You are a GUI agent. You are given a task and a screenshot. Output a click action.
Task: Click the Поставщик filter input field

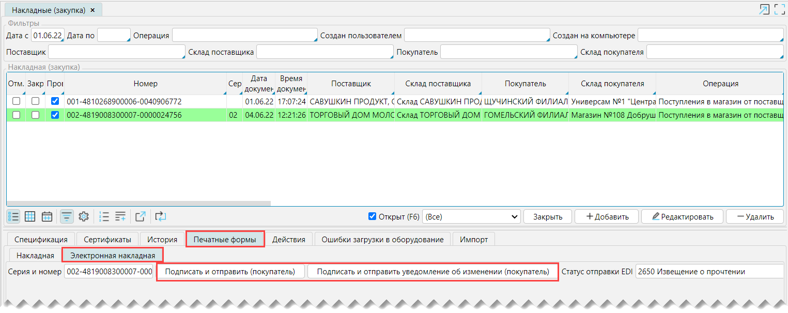116,52
